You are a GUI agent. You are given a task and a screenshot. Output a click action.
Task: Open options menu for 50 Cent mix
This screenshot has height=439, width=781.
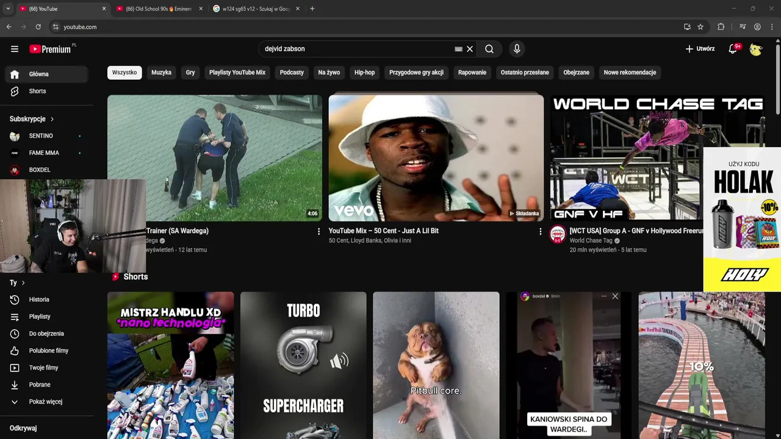540,232
